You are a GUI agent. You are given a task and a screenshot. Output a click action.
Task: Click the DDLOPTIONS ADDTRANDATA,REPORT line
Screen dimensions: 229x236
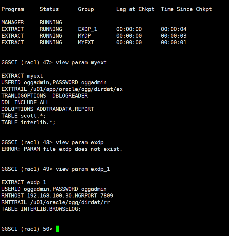pos(48,109)
